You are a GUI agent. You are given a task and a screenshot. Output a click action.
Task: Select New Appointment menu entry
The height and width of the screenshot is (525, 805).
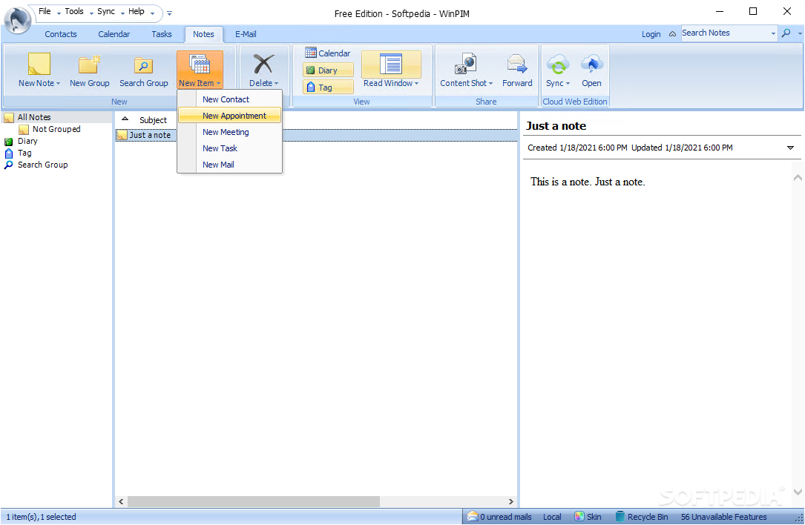tap(229, 116)
